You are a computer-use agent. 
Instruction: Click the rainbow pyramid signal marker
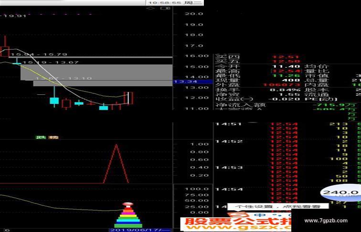tap(128, 215)
